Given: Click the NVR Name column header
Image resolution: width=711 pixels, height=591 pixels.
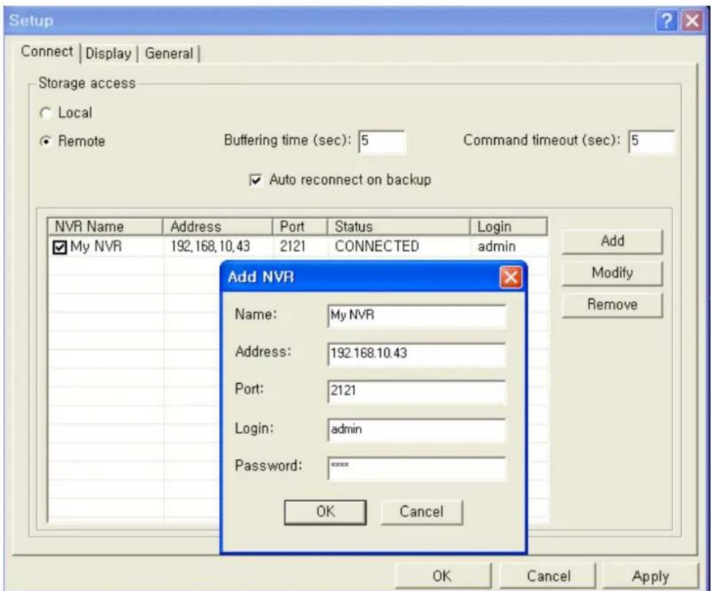Looking at the screenshot, I should pos(105,227).
